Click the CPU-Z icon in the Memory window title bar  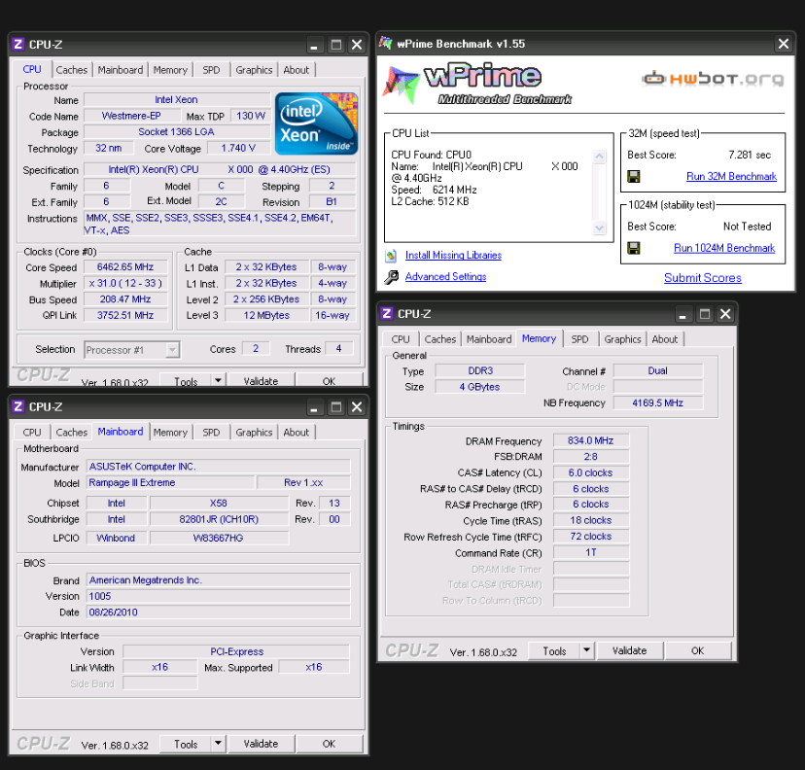click(x=387, y=314)
